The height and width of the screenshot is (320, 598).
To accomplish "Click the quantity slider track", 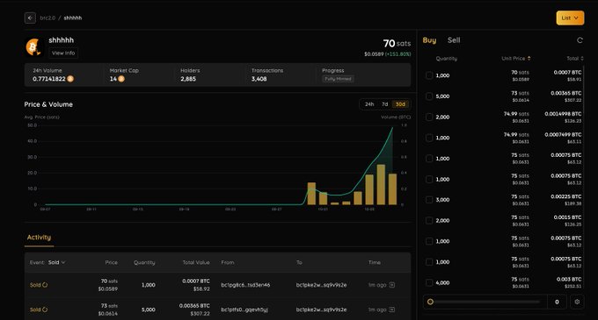I will 486,302.
